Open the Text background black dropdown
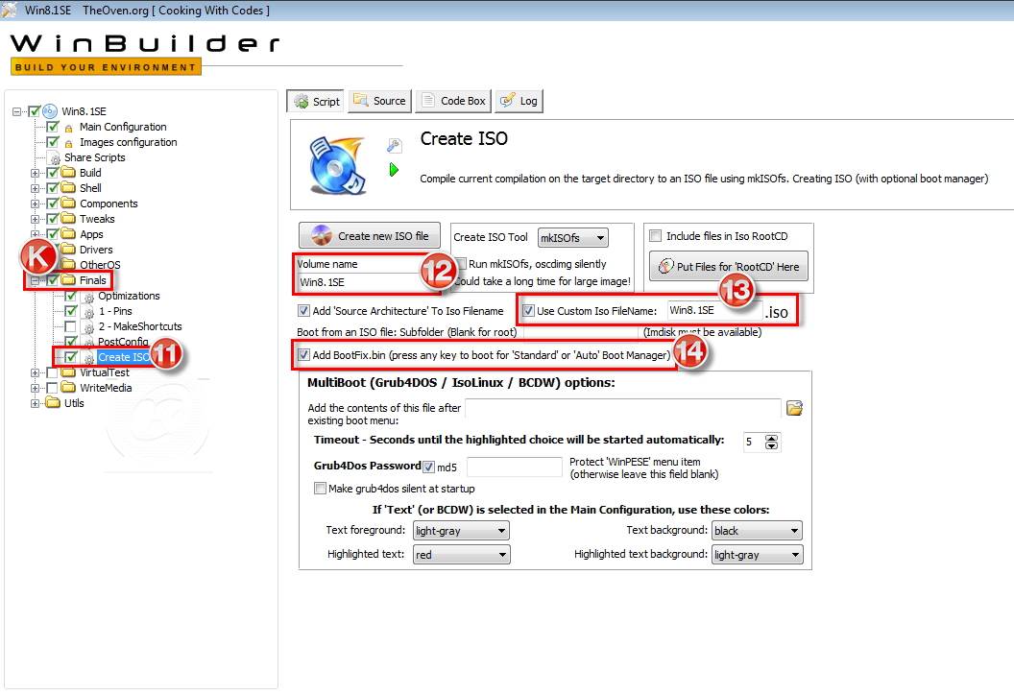1014x695 pixels. (758, 531)
